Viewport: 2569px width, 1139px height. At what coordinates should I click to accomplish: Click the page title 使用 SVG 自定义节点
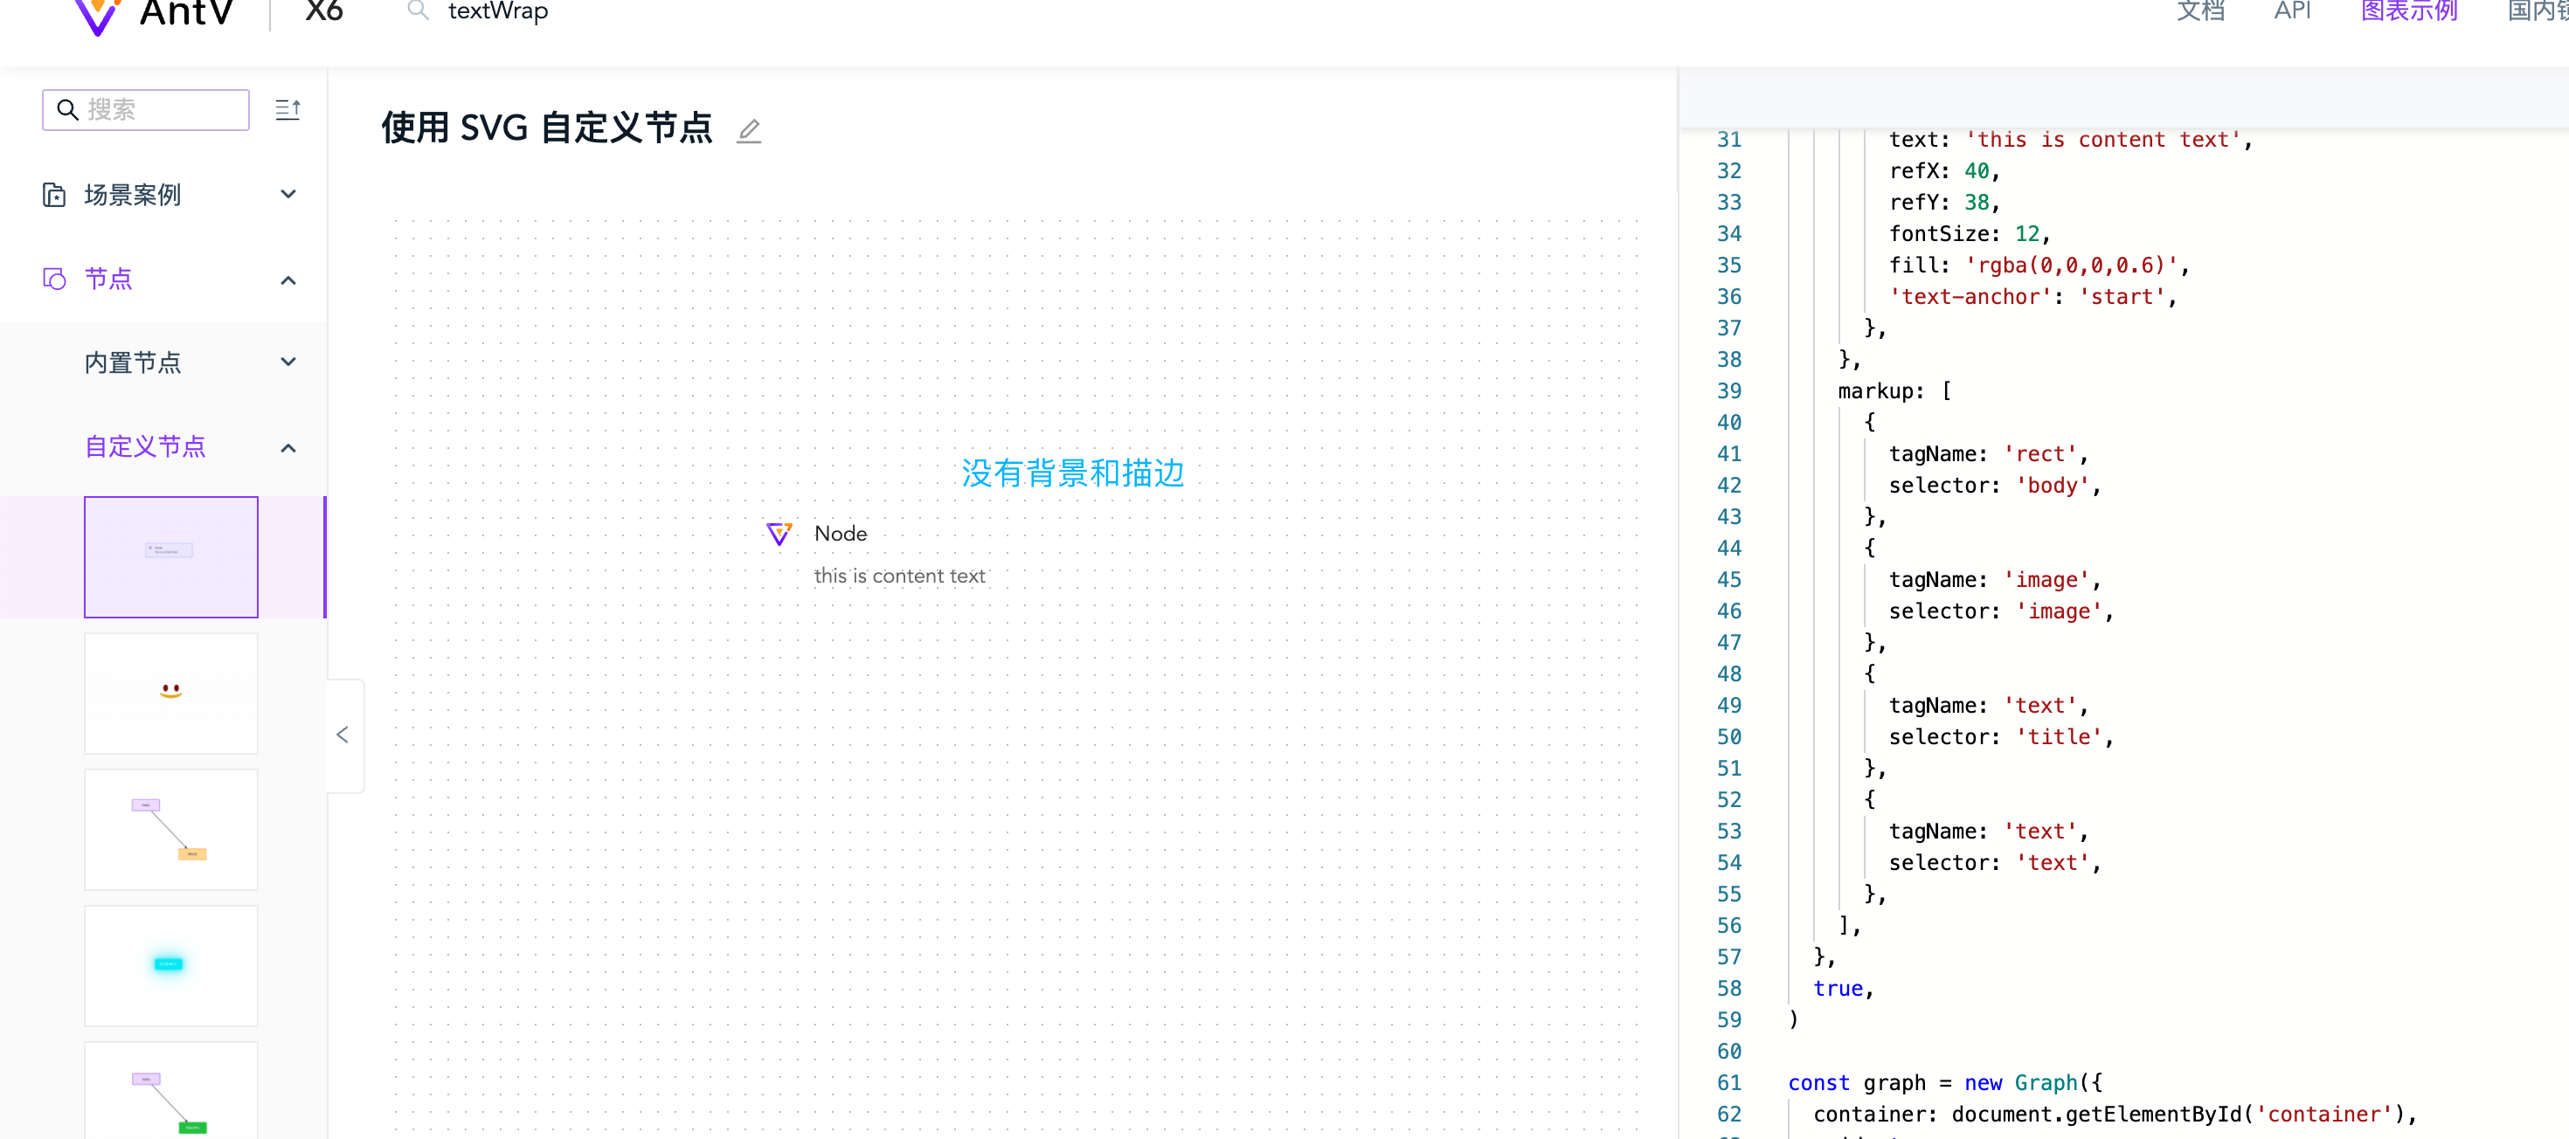coord(546,128)
